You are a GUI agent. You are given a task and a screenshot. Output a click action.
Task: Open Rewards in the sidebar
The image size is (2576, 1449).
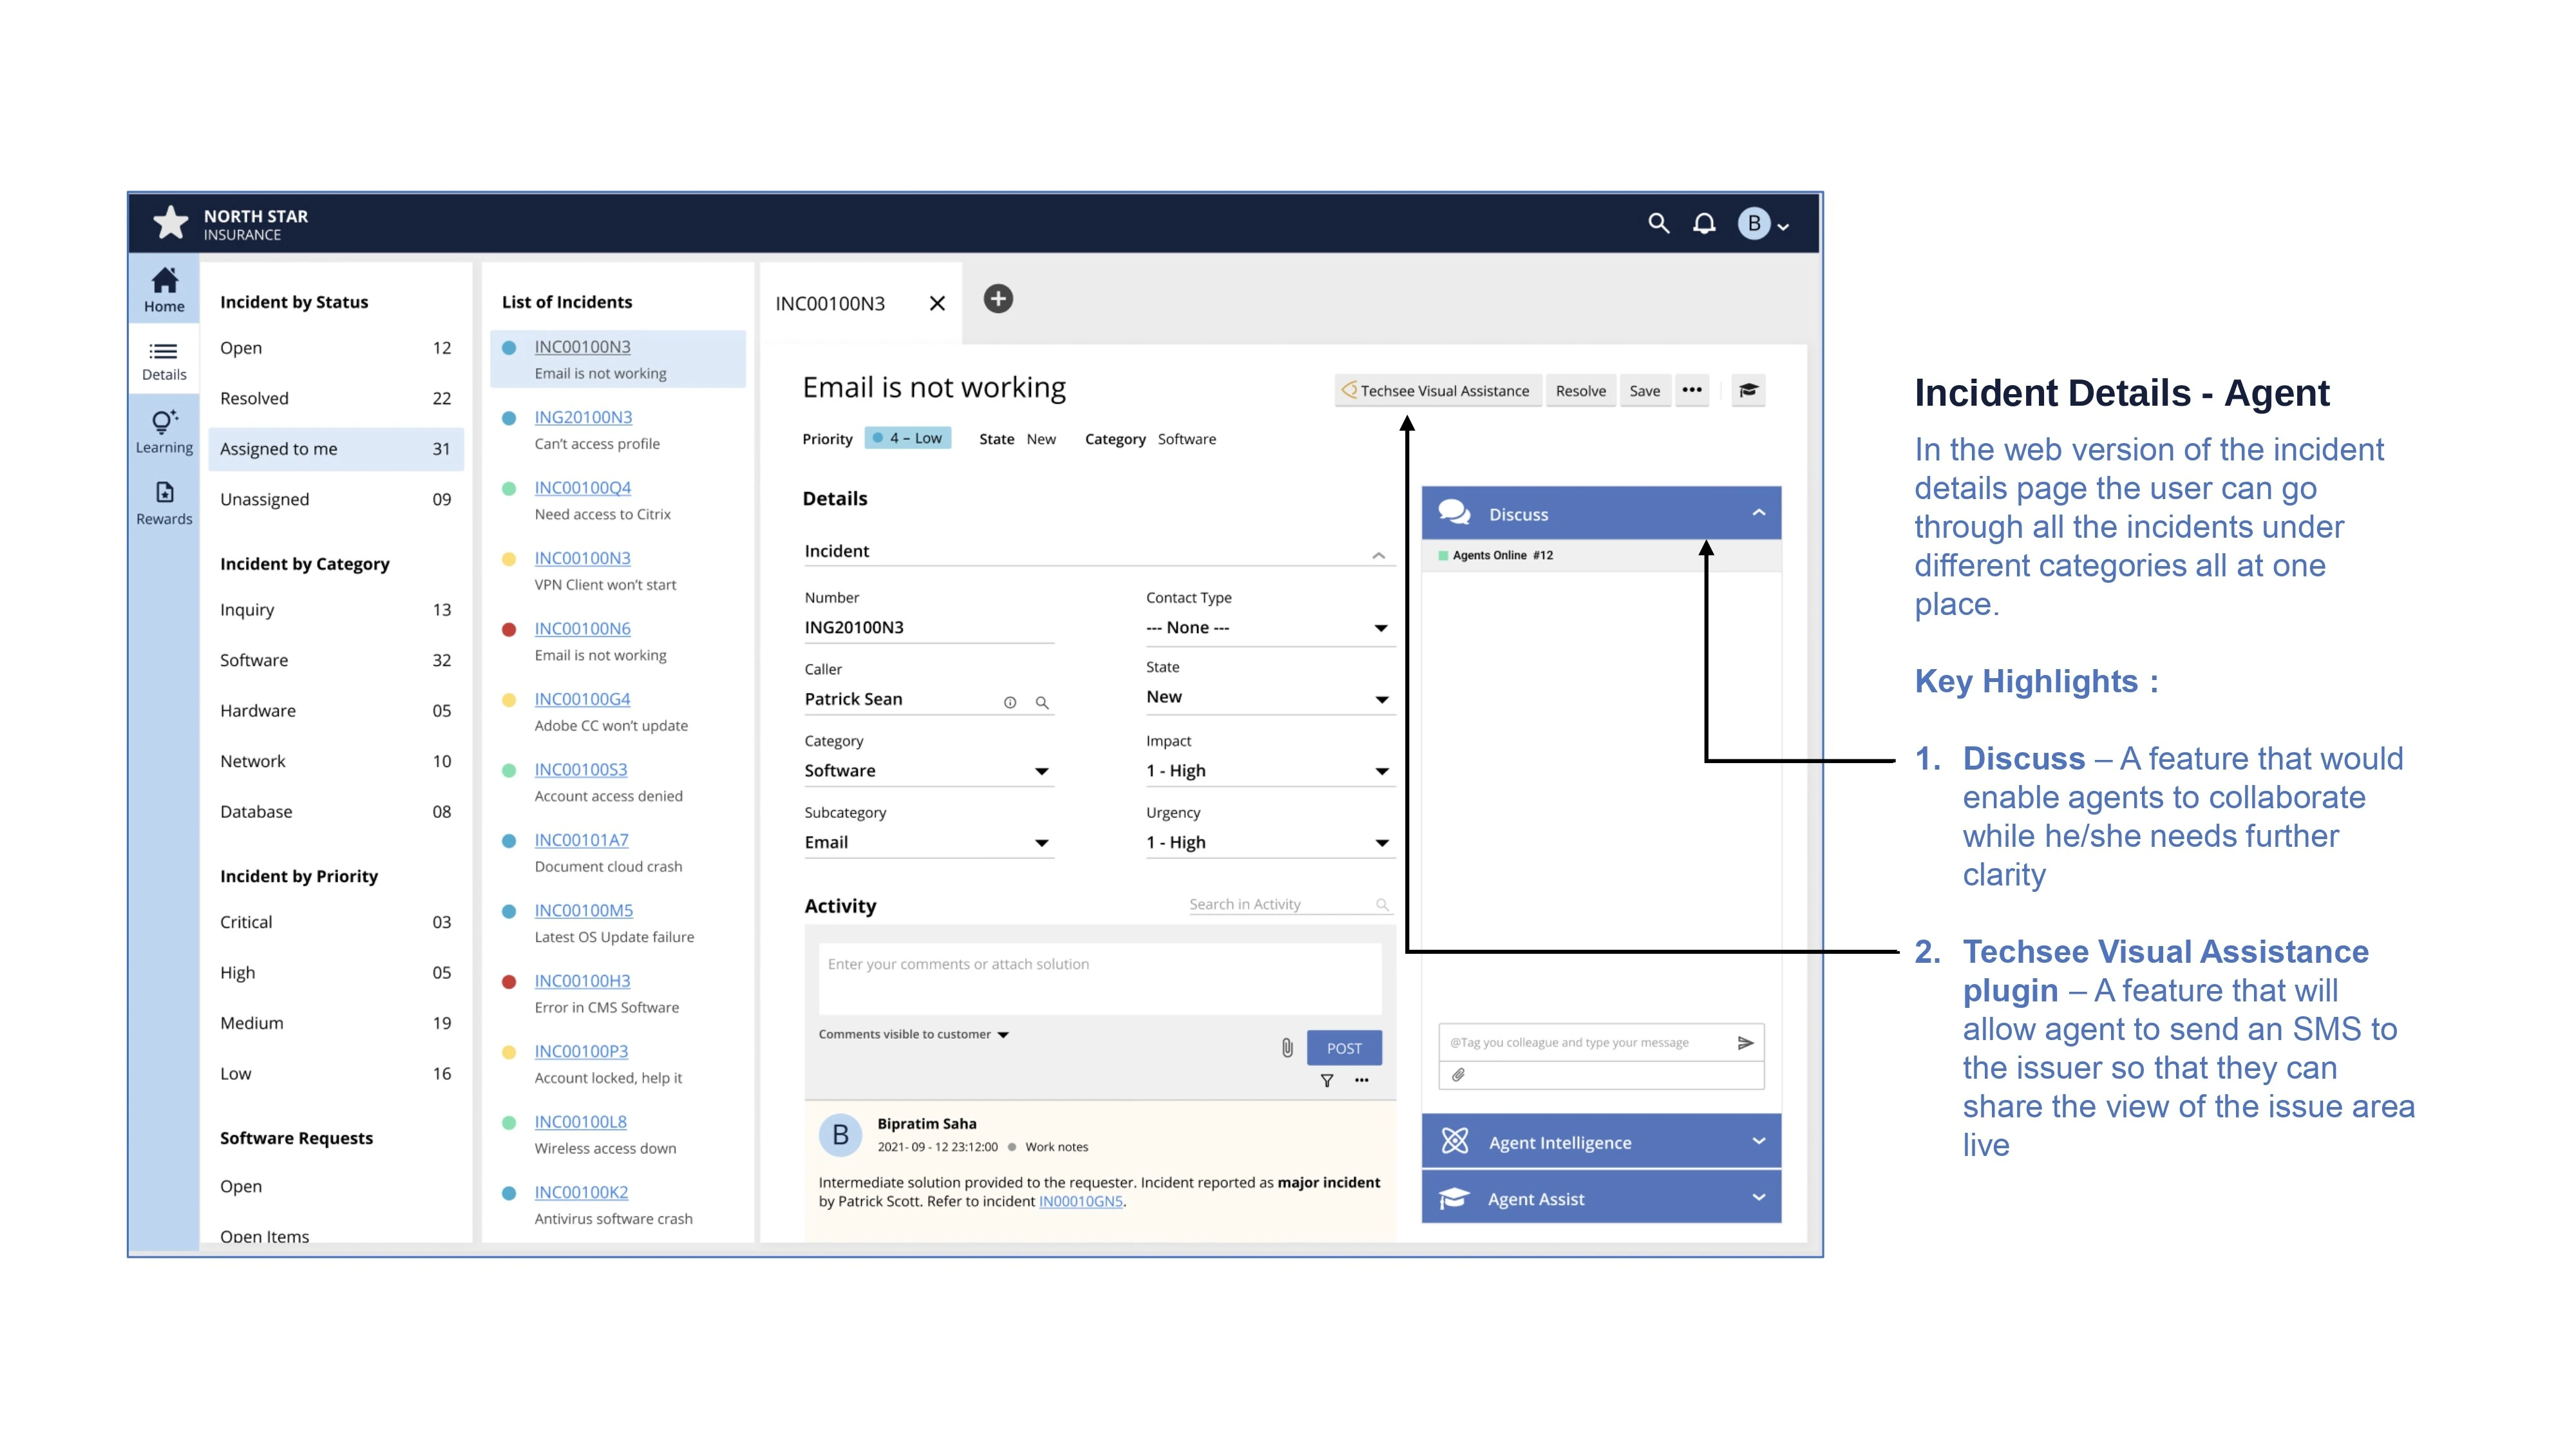tap(164, 503)
